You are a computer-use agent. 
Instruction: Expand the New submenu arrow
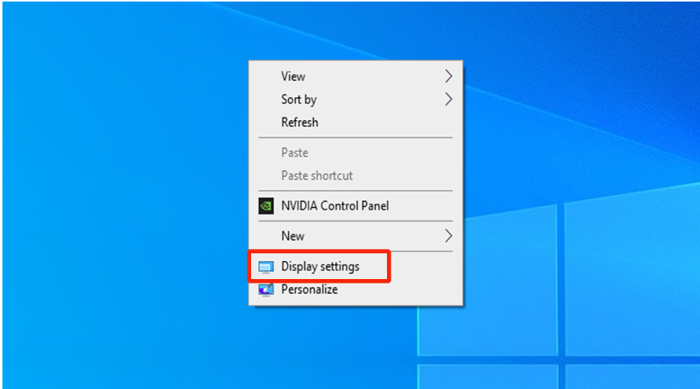coord(448,235)
